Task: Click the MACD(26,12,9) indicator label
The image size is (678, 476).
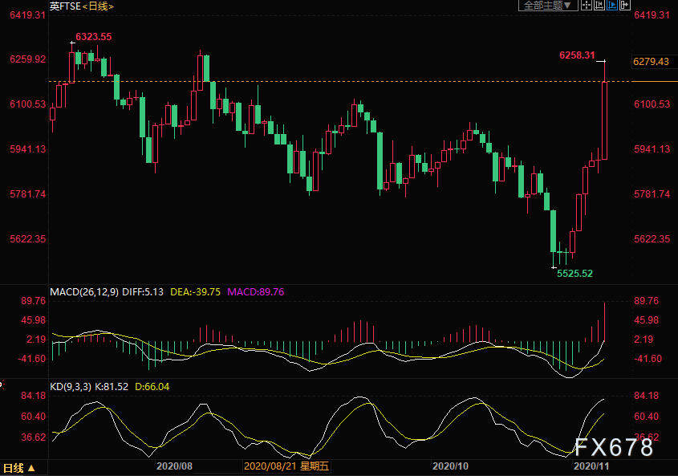Action: pos(84,291)
